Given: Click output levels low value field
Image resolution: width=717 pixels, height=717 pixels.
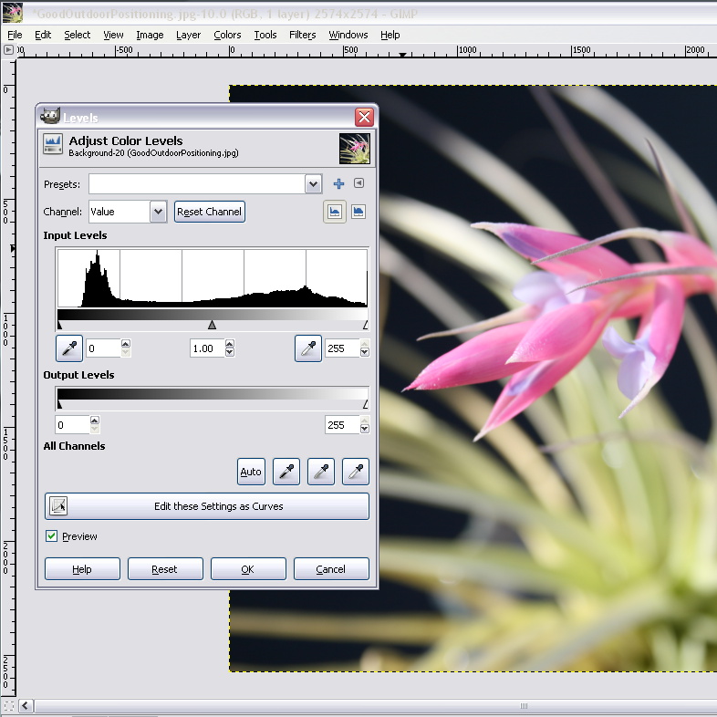Looking at the screenshot, I should click(72, 425).
